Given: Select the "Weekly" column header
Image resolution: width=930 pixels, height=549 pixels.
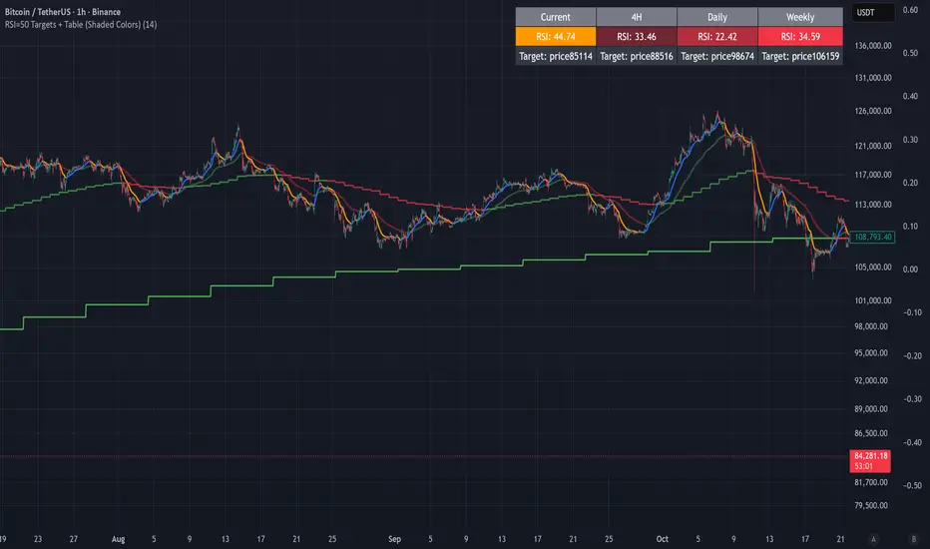Looking at the screenshot, I should [x=798, y=17].
